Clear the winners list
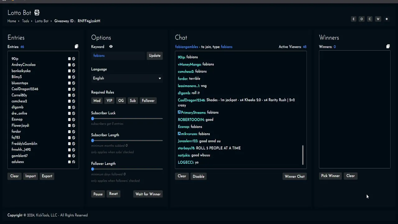398x224 pixels. [351, 176]
